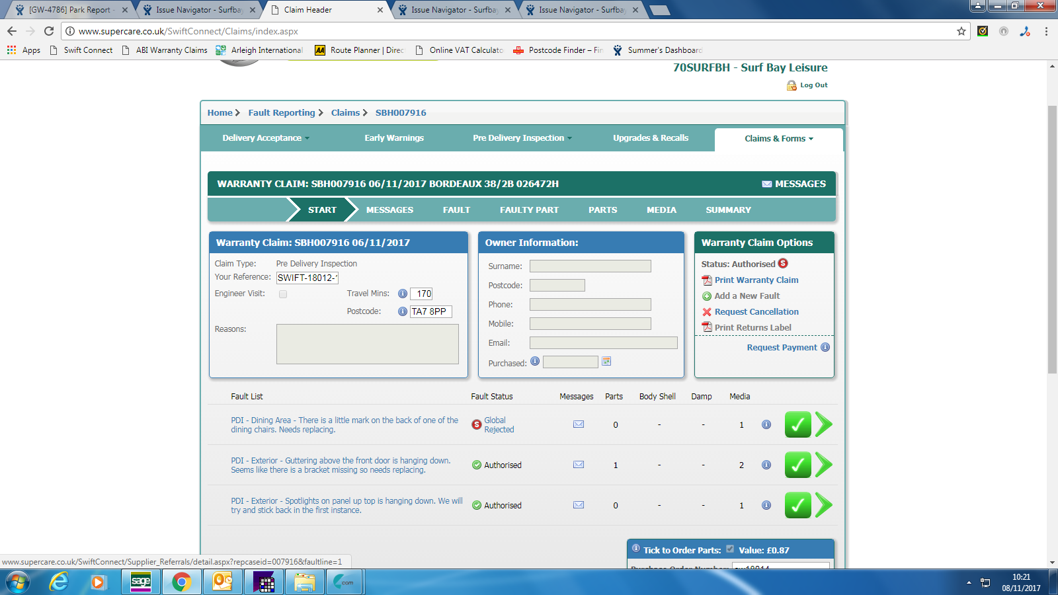Expand the Delivery Acceptance menu

click(266, 138)
